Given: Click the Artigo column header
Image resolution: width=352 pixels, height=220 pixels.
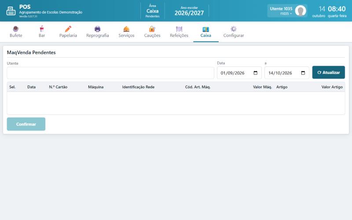Looking at the screenshot, I should [x=282, y=87].
